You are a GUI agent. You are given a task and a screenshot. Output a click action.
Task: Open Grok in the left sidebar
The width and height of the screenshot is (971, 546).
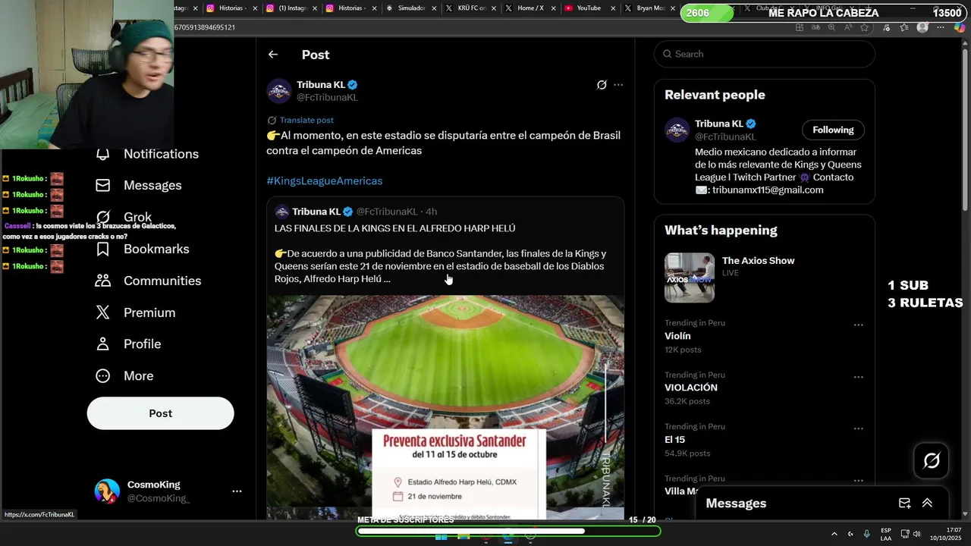(124, 217)
